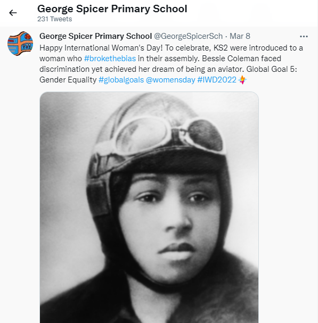Click 'Global Goal 5:' text in the tweet

click(x=272, y=69)
